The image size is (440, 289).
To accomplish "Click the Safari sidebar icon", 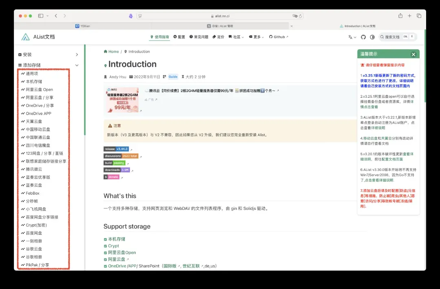I will click(41, 16).
